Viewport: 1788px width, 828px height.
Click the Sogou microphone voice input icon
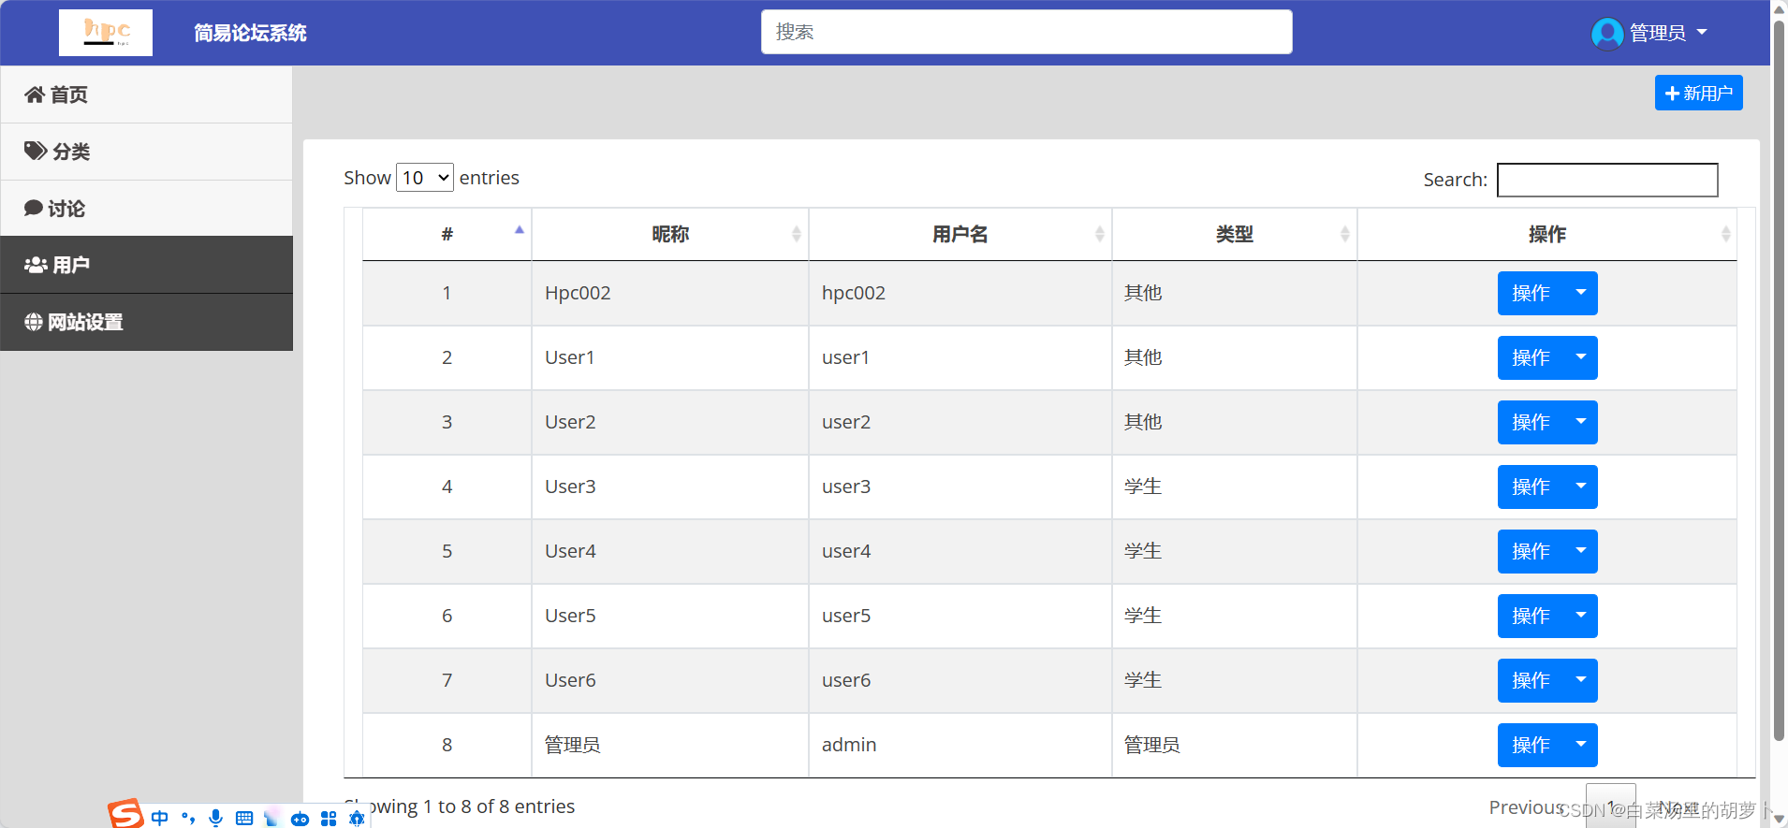click(216, 819)
